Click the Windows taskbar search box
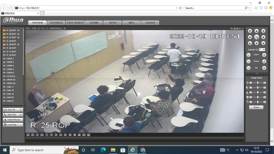The image size is (274, 154). click(45, 150)
